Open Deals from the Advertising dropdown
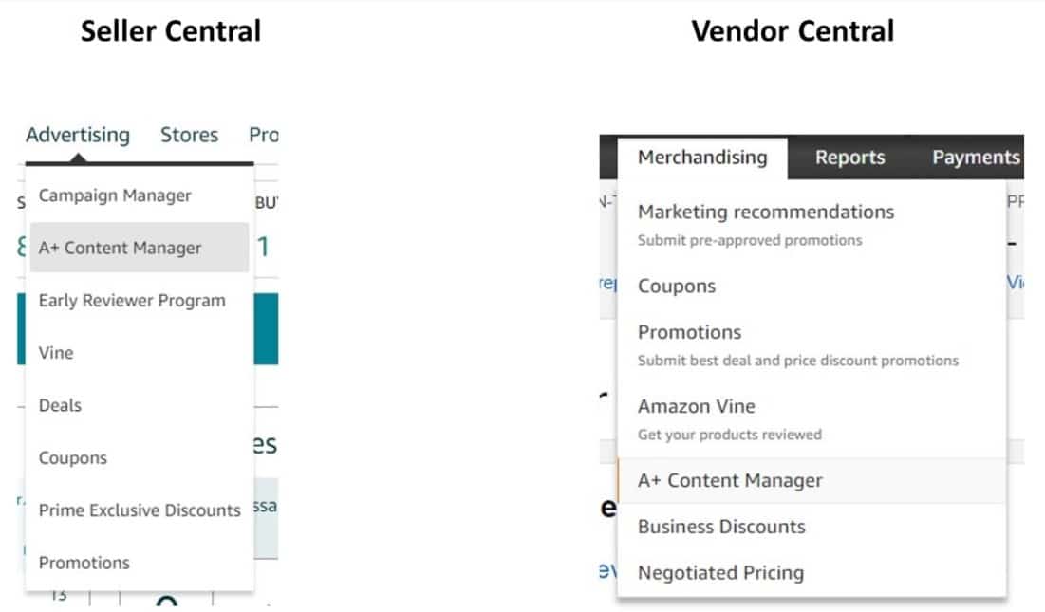 coord(60,405)
